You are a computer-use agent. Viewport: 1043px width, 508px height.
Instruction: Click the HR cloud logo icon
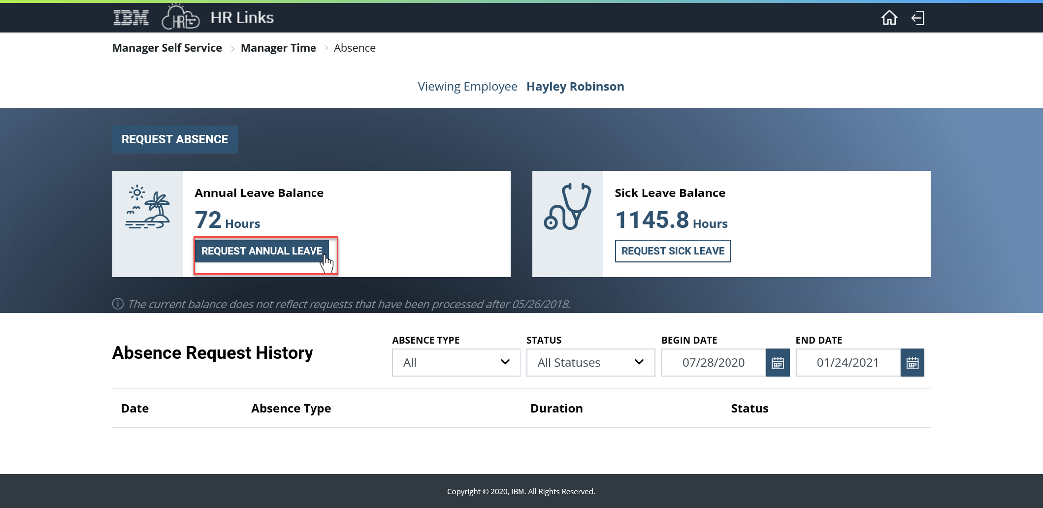[x=180, y=18]
